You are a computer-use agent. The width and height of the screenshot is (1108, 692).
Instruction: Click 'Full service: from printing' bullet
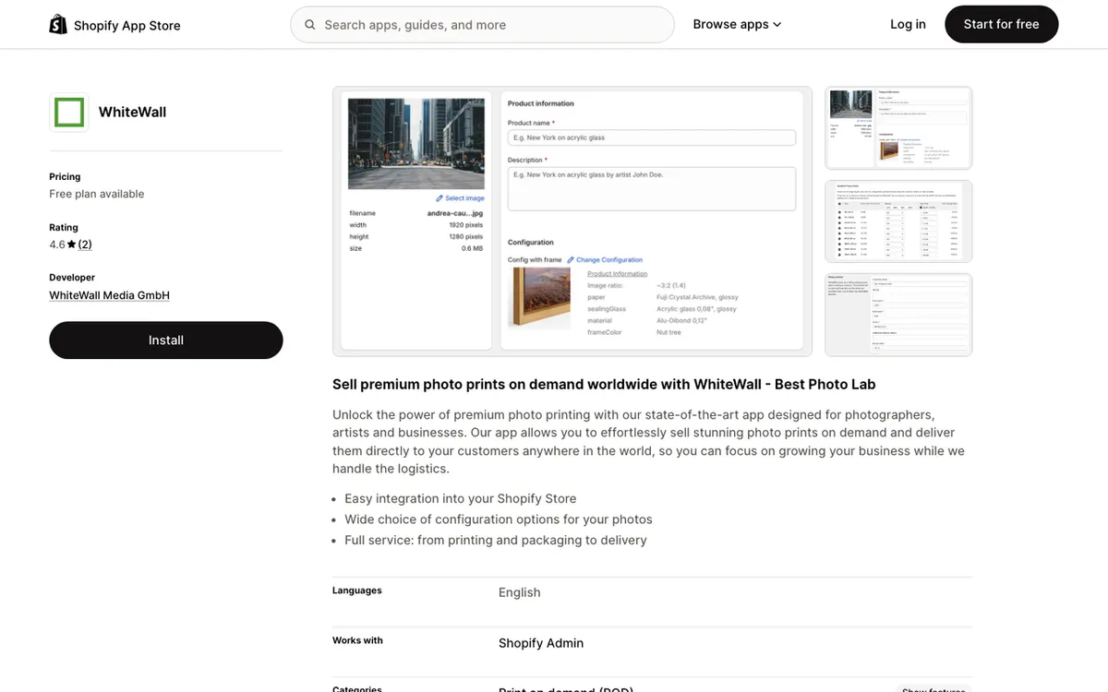pos(496,541)
